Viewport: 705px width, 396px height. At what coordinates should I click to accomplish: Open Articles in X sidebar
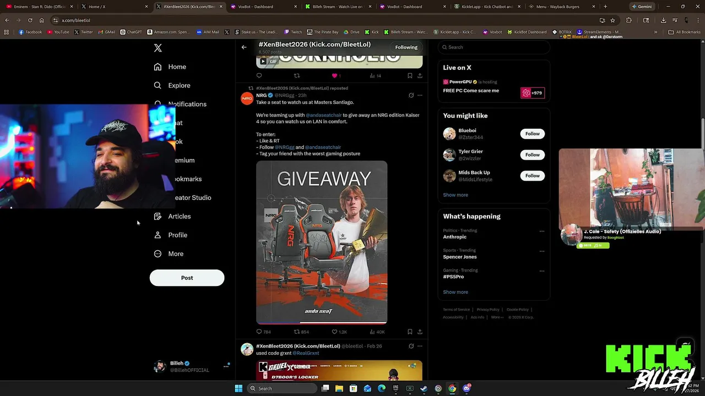pyautogui.click(x=172, y=216)
